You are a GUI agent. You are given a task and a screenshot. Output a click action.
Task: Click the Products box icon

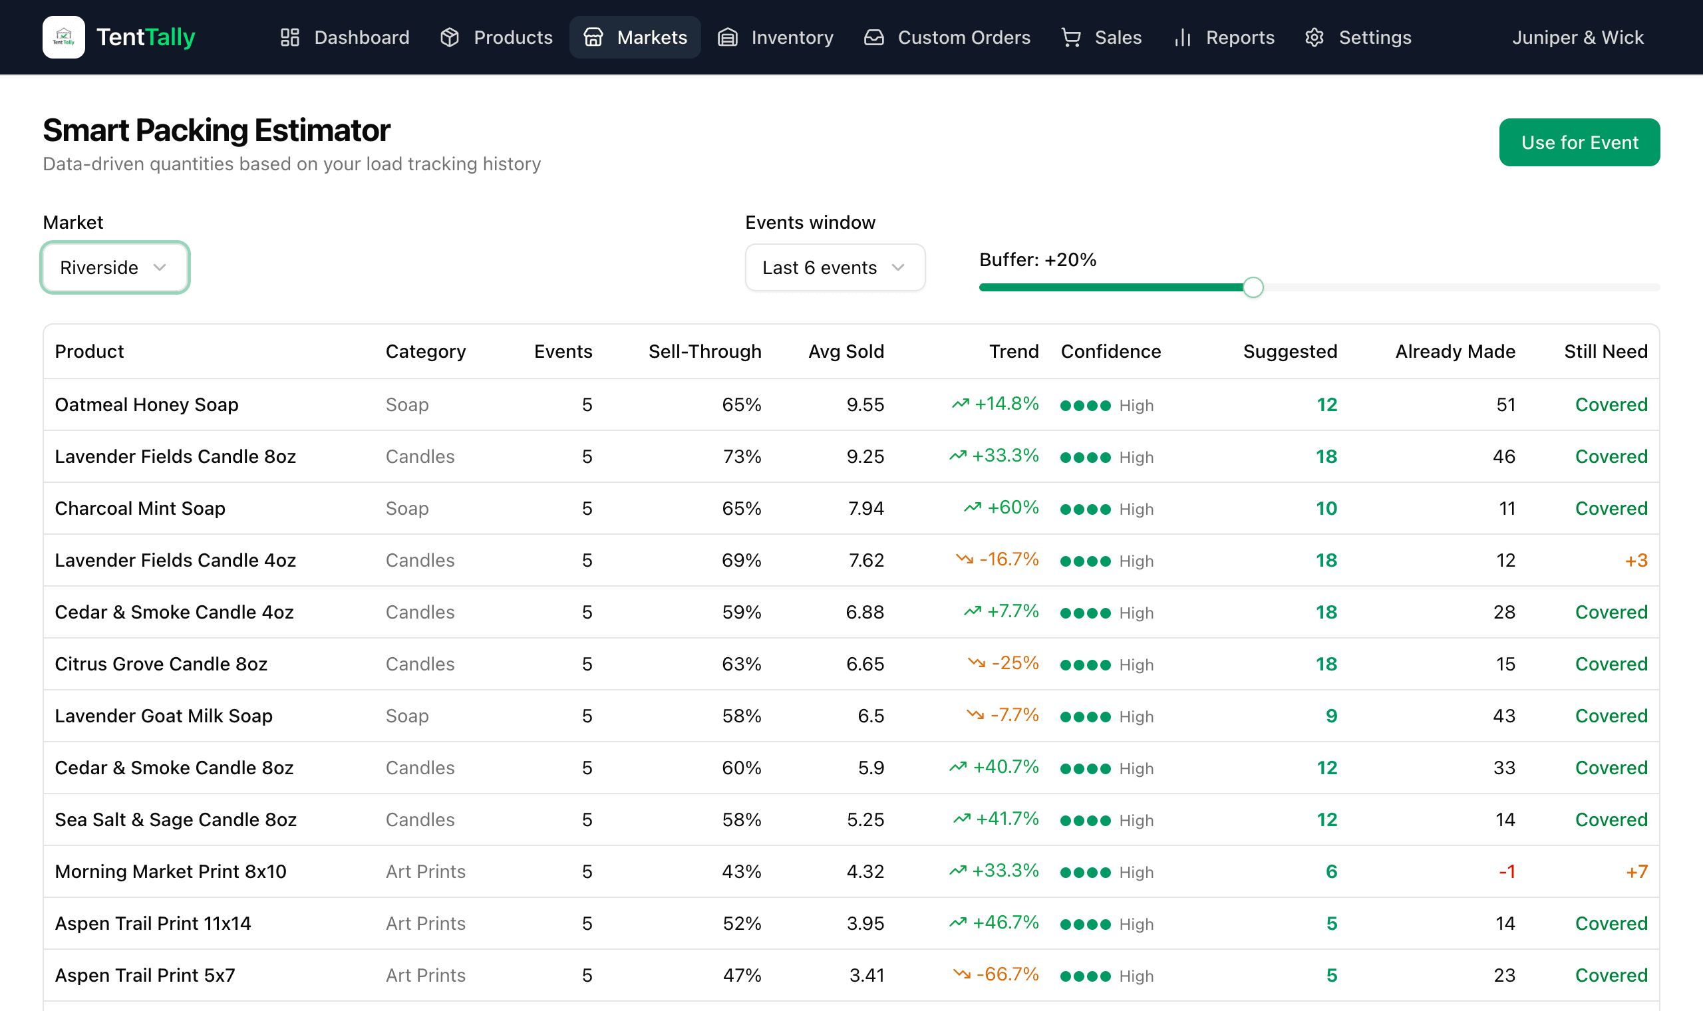click(x=450, y=37)
